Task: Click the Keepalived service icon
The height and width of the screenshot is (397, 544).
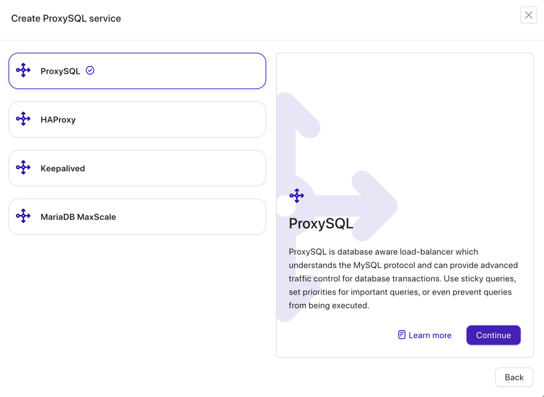Action: point(23,168)
